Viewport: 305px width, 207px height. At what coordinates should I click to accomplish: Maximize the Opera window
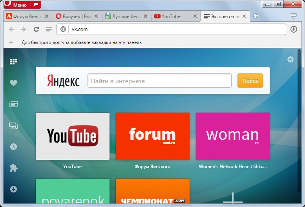coord(278,4)
